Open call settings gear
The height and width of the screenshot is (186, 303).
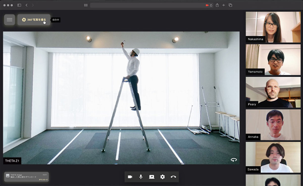click(x=162, y=177)
